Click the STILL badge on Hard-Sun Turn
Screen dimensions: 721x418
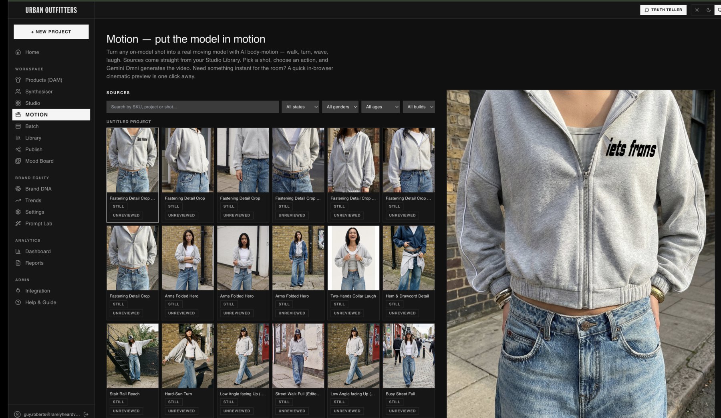pos(173,402)
